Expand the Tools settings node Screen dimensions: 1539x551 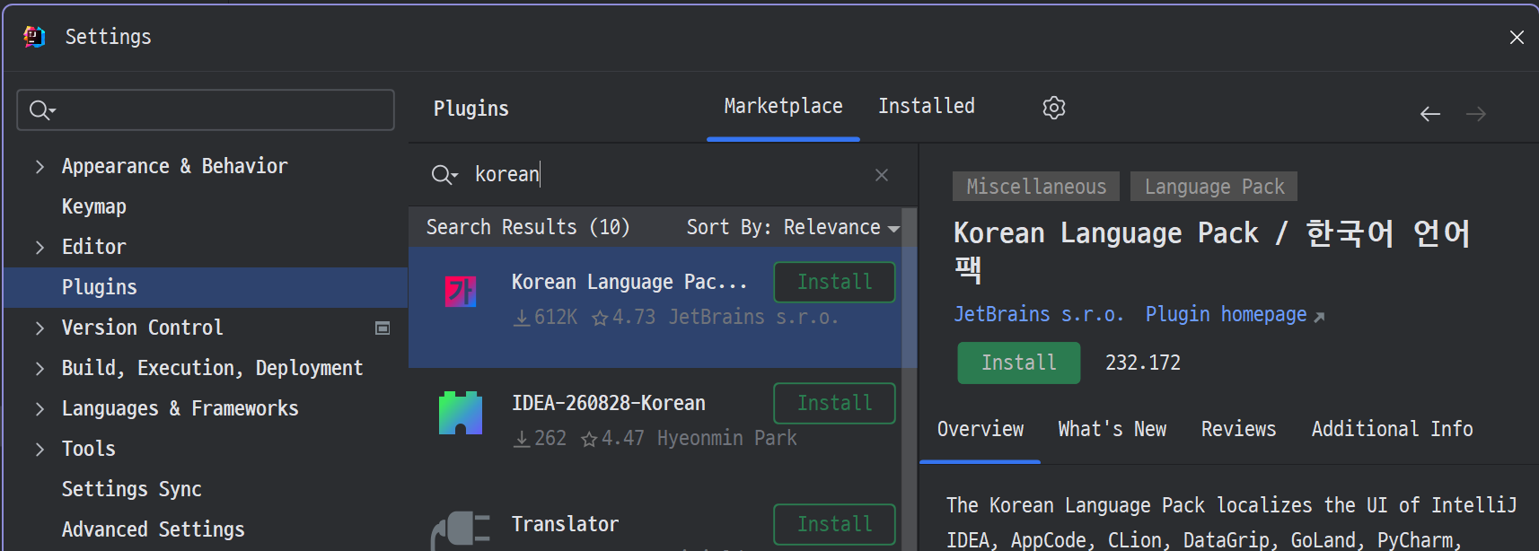point(40,450)
